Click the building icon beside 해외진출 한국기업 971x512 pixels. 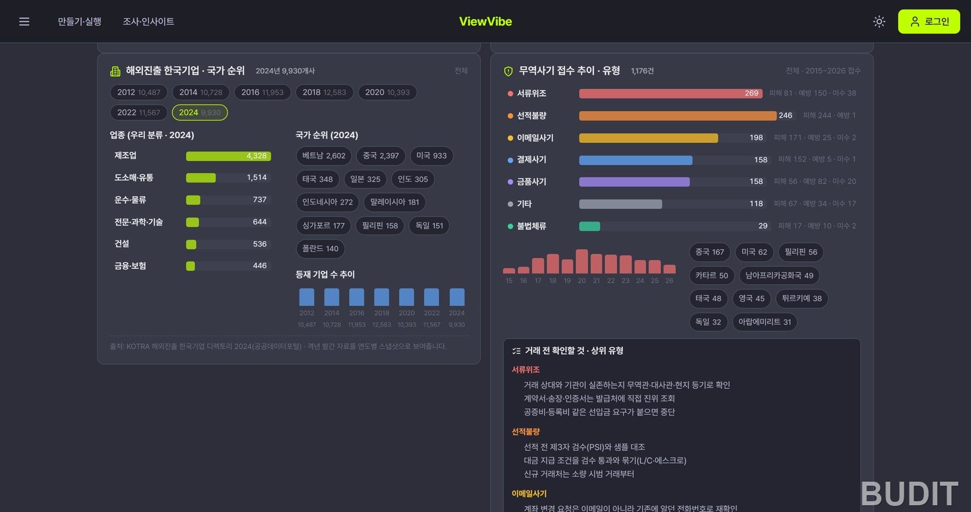click(115, 71)
